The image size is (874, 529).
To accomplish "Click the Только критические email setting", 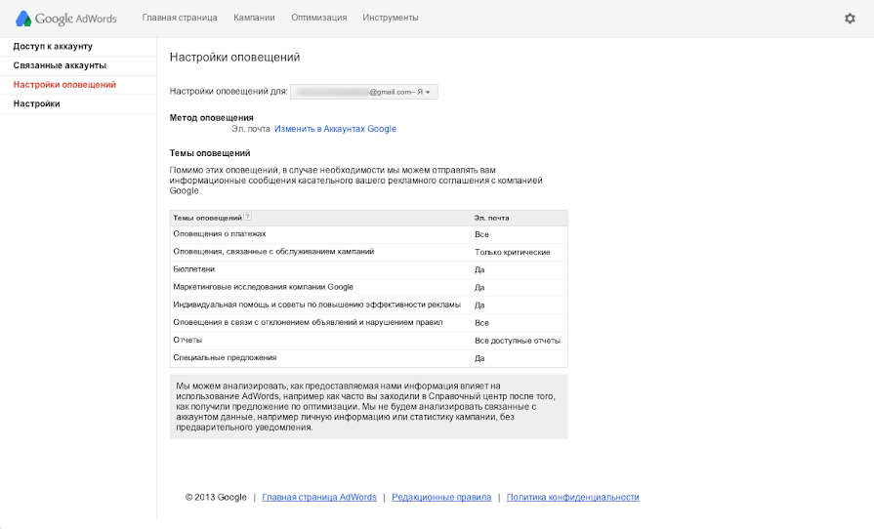I will pyautogui.click(x=512, y=252).
